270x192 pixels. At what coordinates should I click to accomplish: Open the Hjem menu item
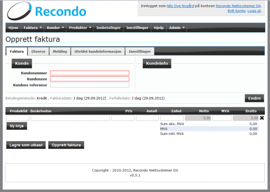pyautogui.click(x=14, y=28)
